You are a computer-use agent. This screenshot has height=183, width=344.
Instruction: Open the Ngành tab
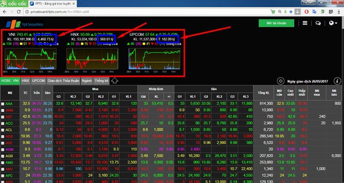87,81
